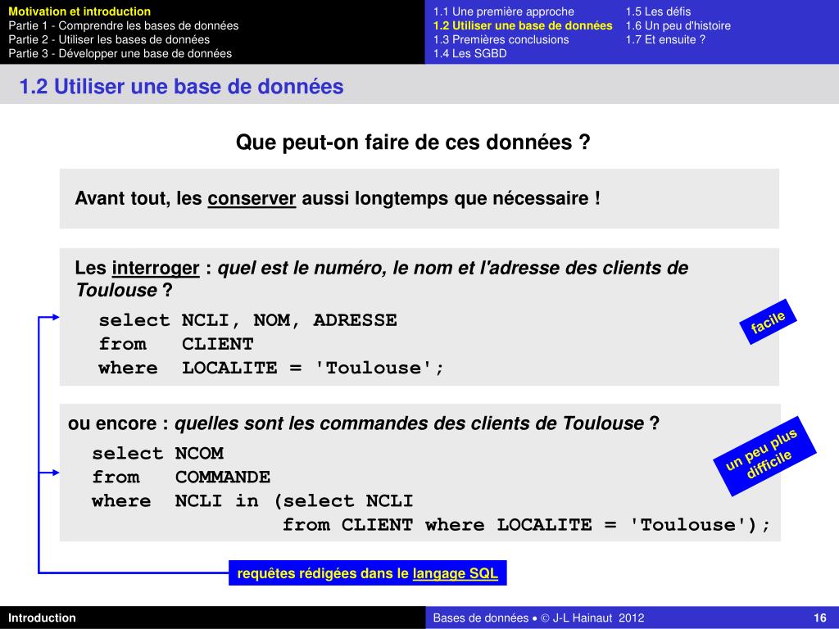Click the line 'from COMMANDE'

[x=181, y=477]
